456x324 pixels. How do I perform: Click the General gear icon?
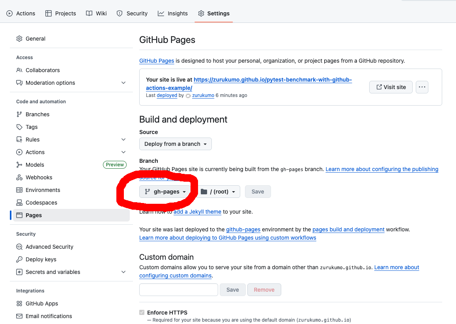(x=19, y=39)
